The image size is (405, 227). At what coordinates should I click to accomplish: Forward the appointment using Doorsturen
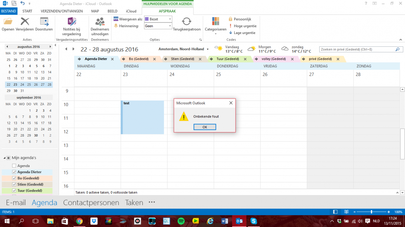[44, 22]
